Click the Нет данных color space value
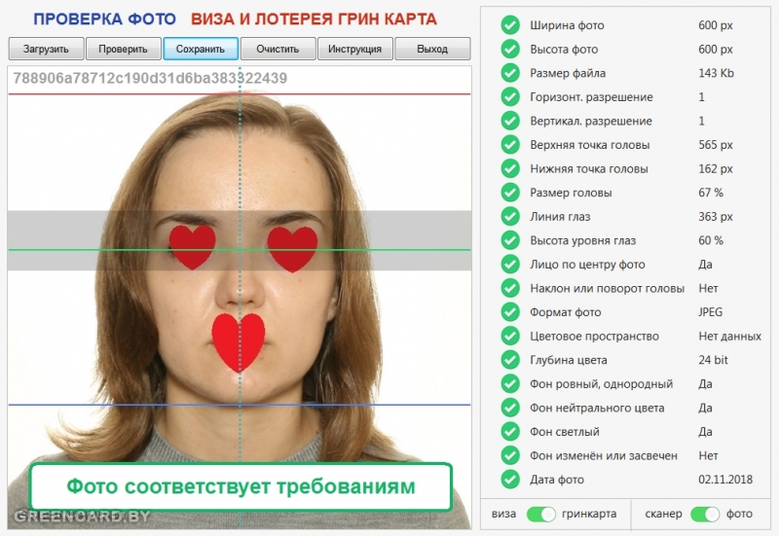 (x=729, y=336)
